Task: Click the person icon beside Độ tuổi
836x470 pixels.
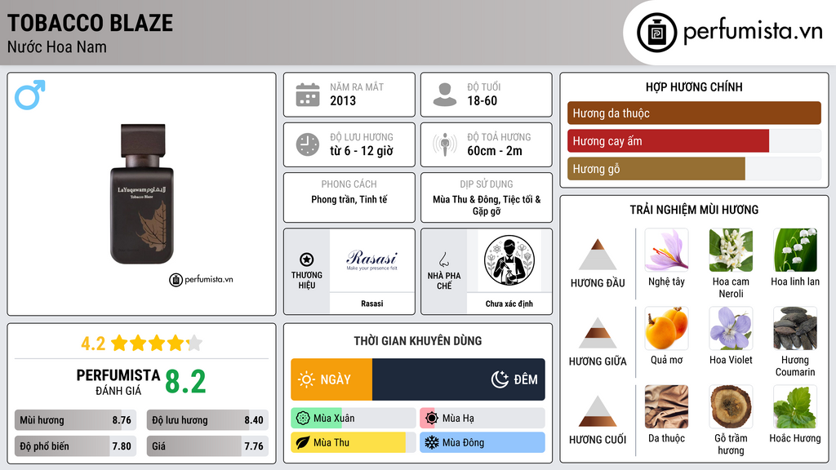Action: coord(445,95)
